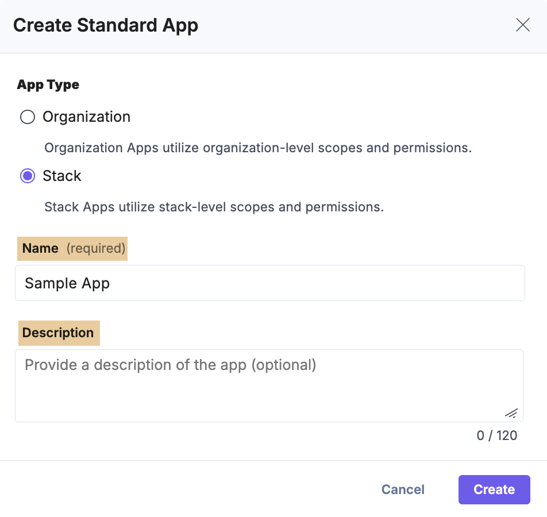Click the Name required label
The width and height of the screenshot is (547, 517).
pos(72,248)
